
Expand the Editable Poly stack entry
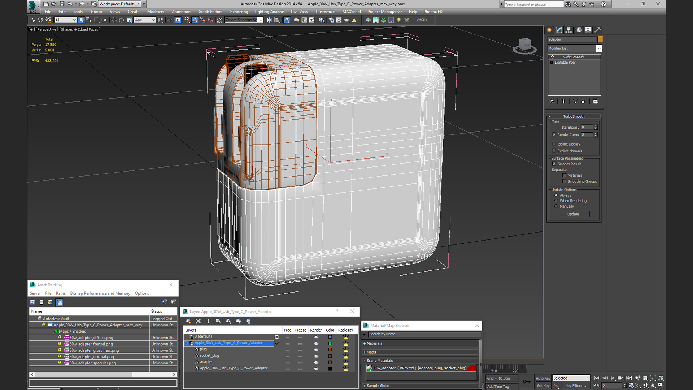click(552, 62)
